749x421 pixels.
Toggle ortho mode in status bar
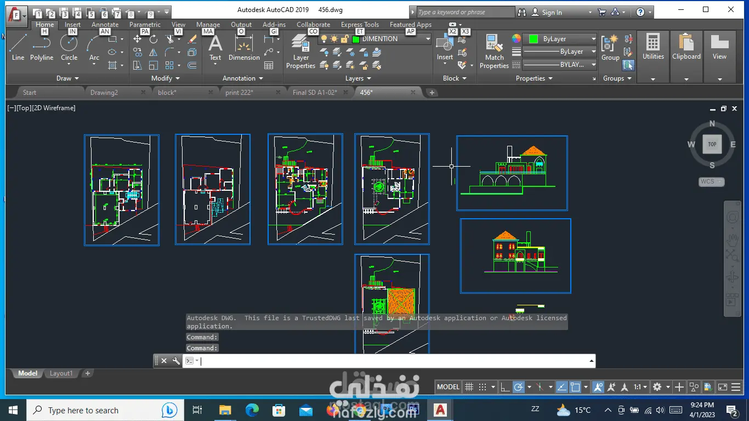click(505, 387)
